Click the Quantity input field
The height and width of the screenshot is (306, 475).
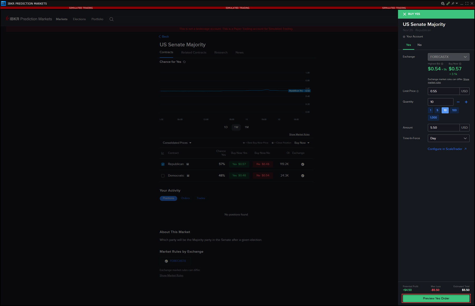[440, 102]
